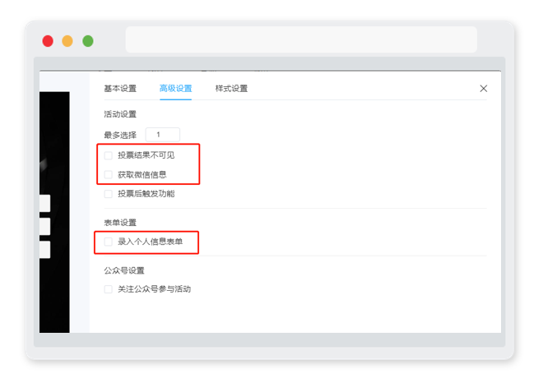Click the red window close dot
Screen dimensions: 543x378
48,41
